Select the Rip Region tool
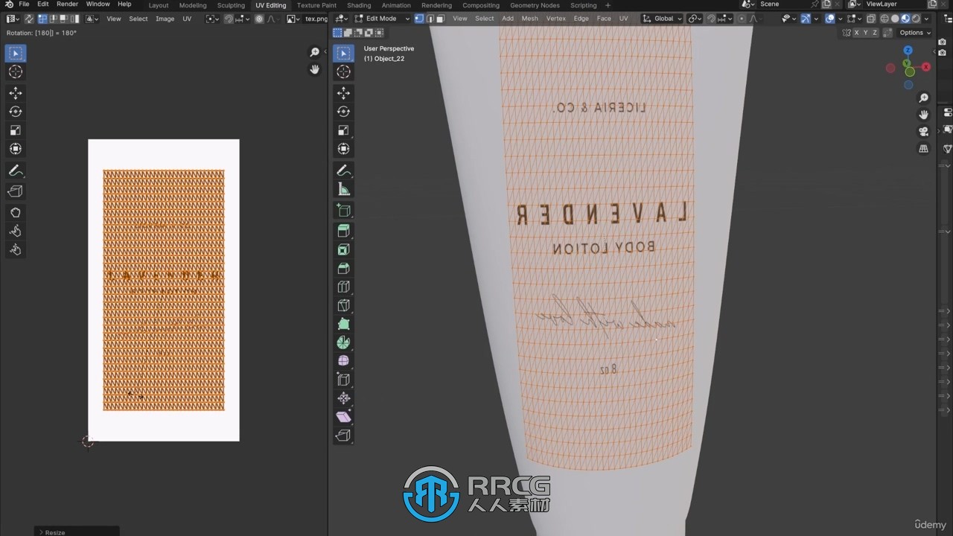953x536 pixels. point(343,435)
